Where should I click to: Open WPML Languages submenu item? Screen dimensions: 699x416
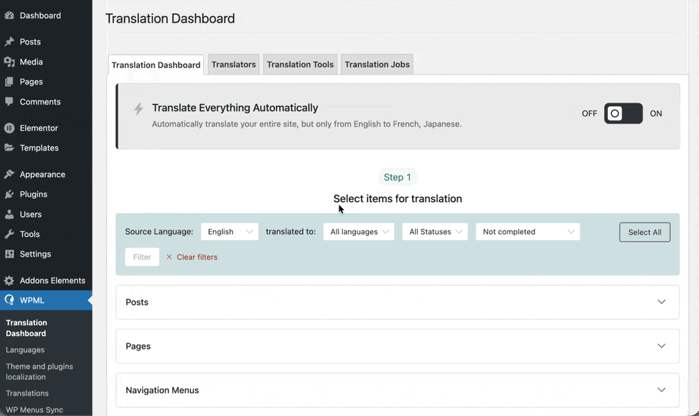pos(25,350)
